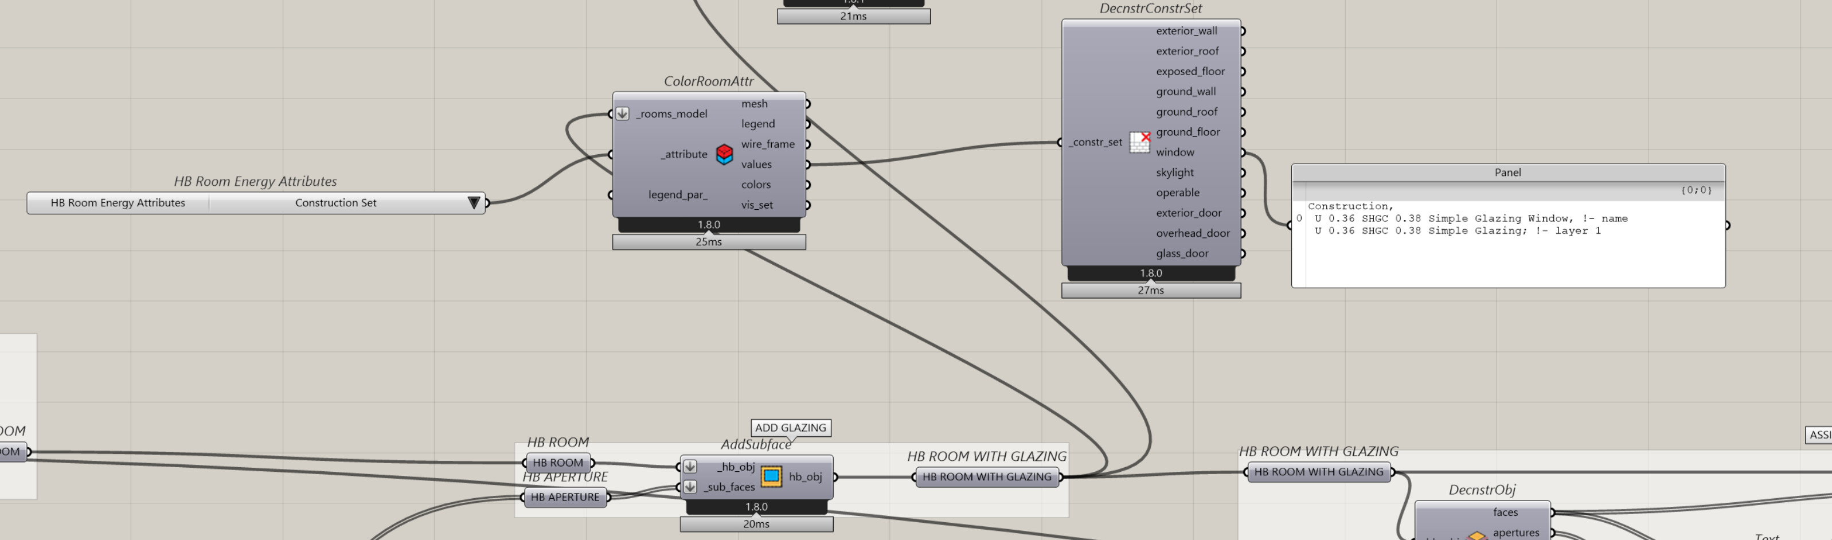Select the Construction Set value in list

(335, 203)
